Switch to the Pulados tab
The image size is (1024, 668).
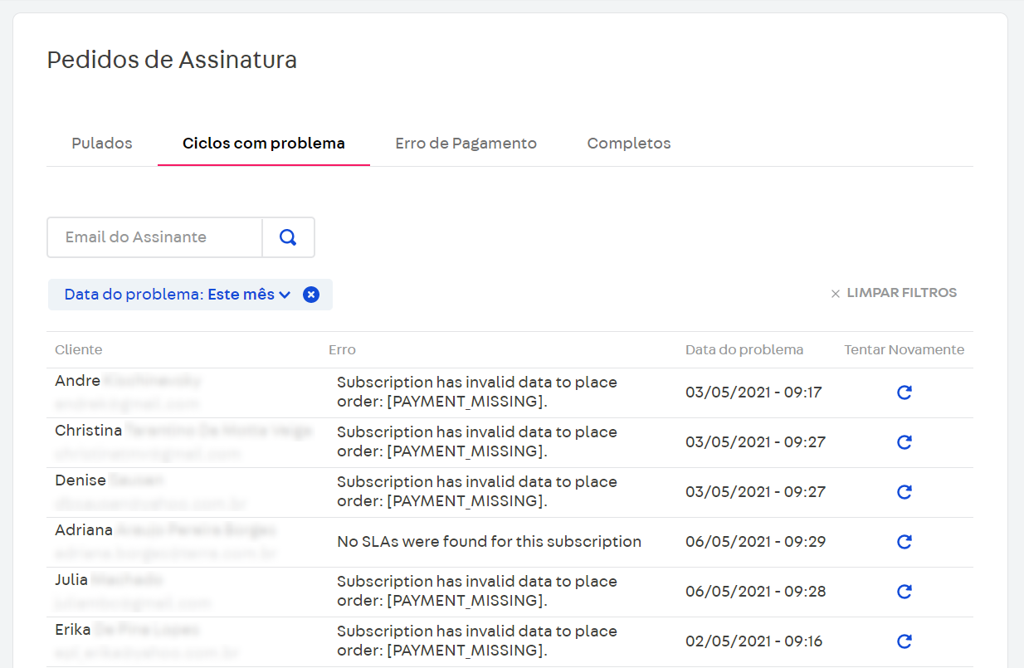pos(101,143)
